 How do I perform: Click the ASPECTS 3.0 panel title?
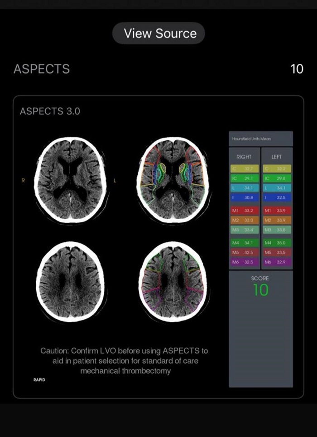tap(50, 111)
